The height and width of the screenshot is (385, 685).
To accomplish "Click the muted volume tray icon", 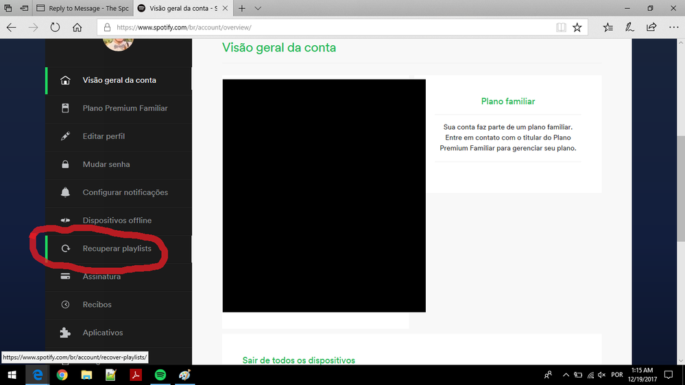I will (x=602, y=375).
